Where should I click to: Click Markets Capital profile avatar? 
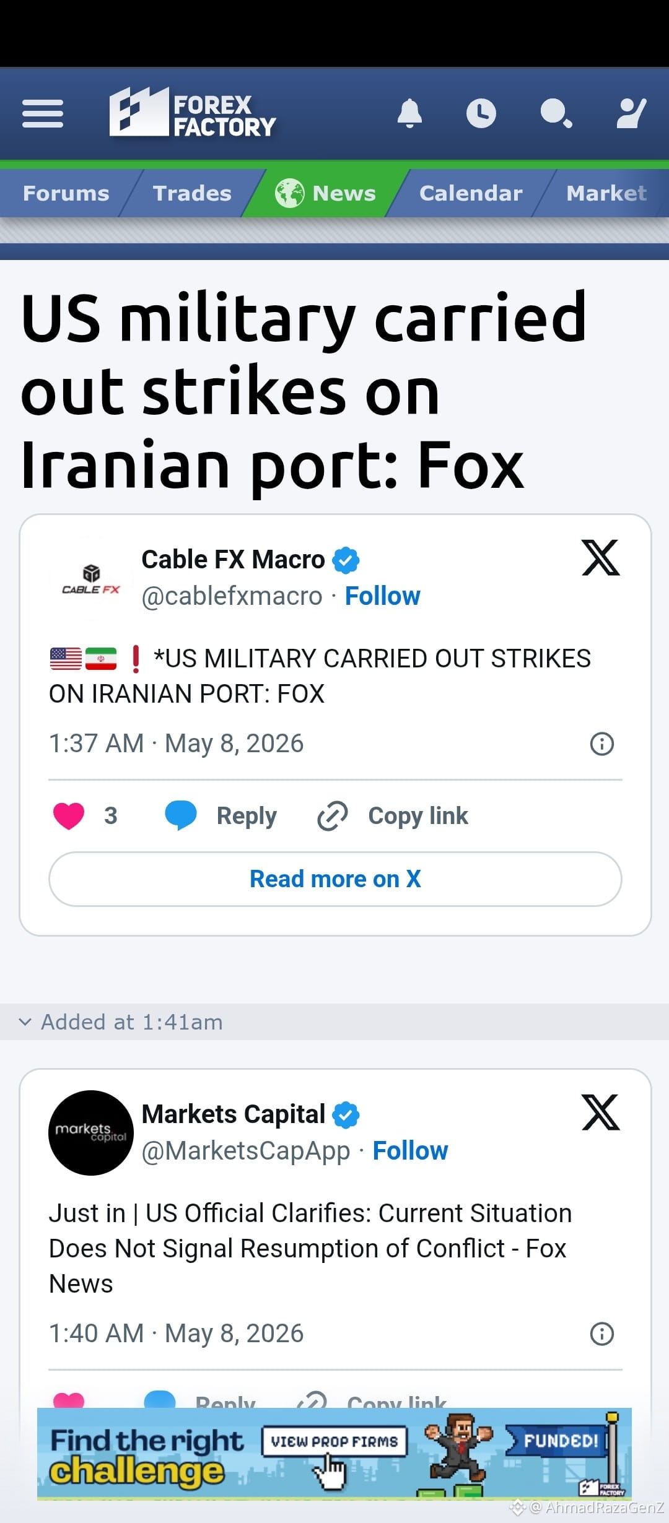[91, 1133]
